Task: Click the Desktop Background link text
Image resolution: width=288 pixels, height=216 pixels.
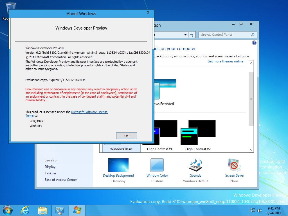Action: (x=118, y=175)
